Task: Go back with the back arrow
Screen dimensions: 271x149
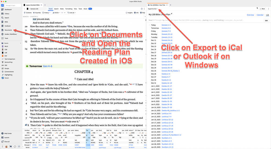Action: (x=25, y=9)
